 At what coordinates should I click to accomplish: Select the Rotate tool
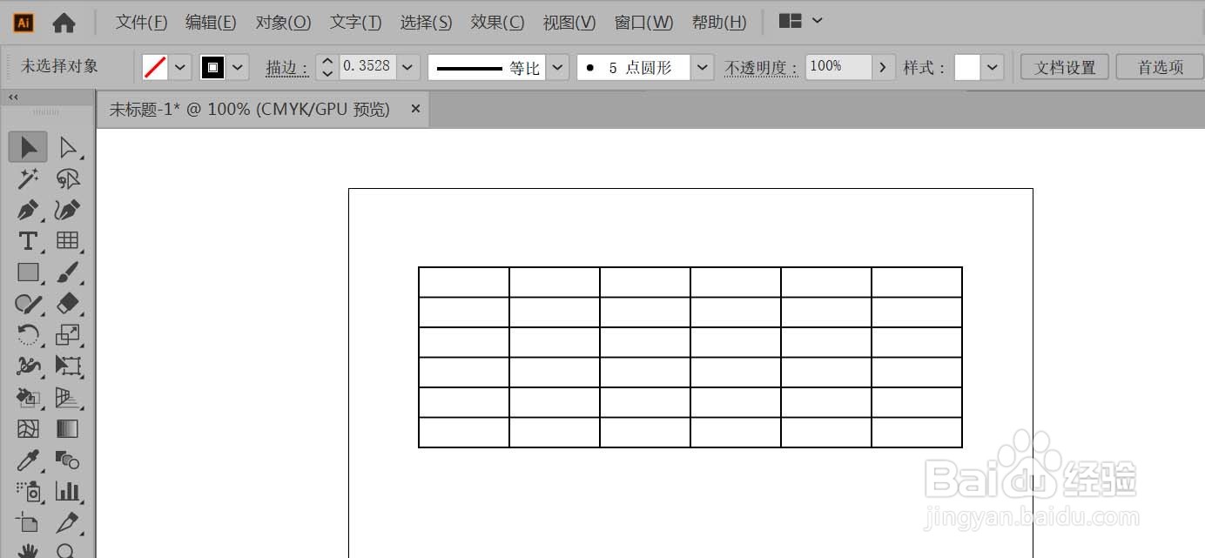[28, 335]
